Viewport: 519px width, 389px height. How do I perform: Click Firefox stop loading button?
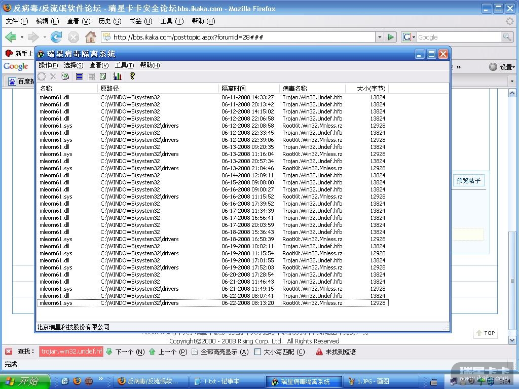(x=73, y=37)
